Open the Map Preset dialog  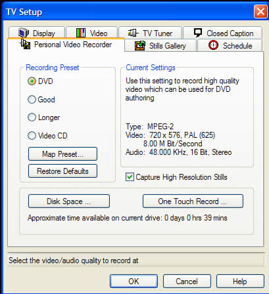coord(62,154)
